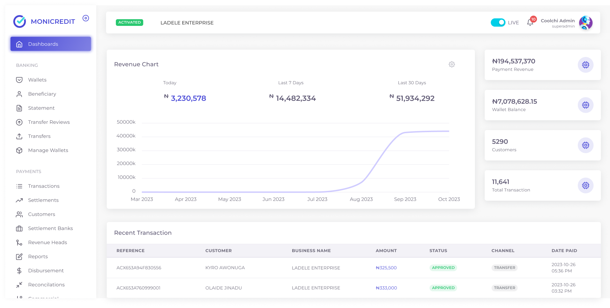Toggle the sidebar collapse radio icon
This screenshot has height=308, width=610.
[86, 18]
